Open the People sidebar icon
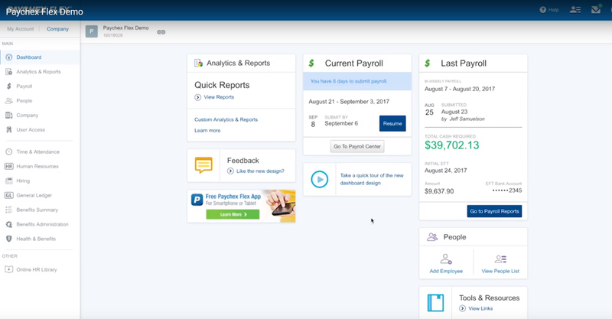This screenshot has height=319, width=612. [8, 101]
